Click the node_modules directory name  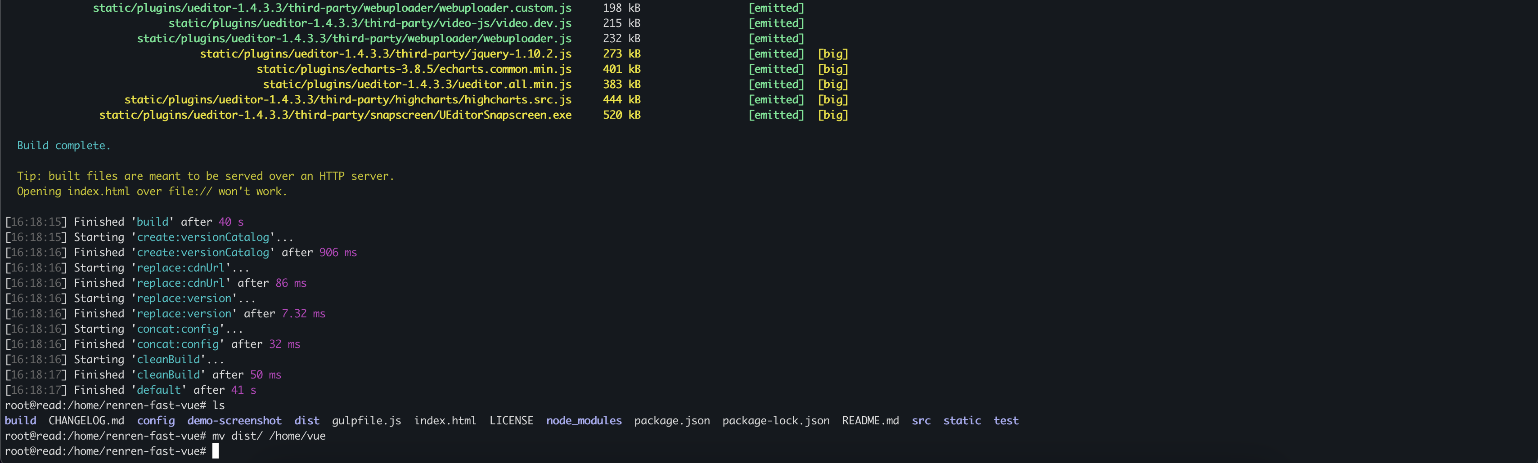click(584, 421)
